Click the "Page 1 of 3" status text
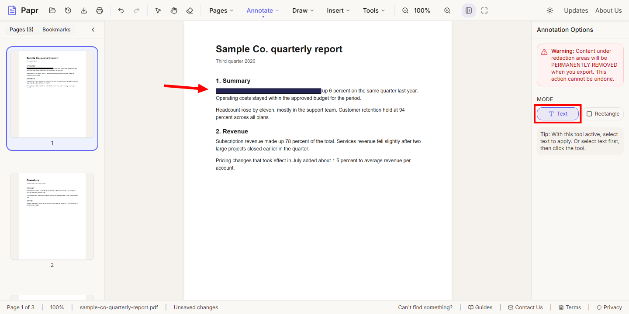 [21, 307]
